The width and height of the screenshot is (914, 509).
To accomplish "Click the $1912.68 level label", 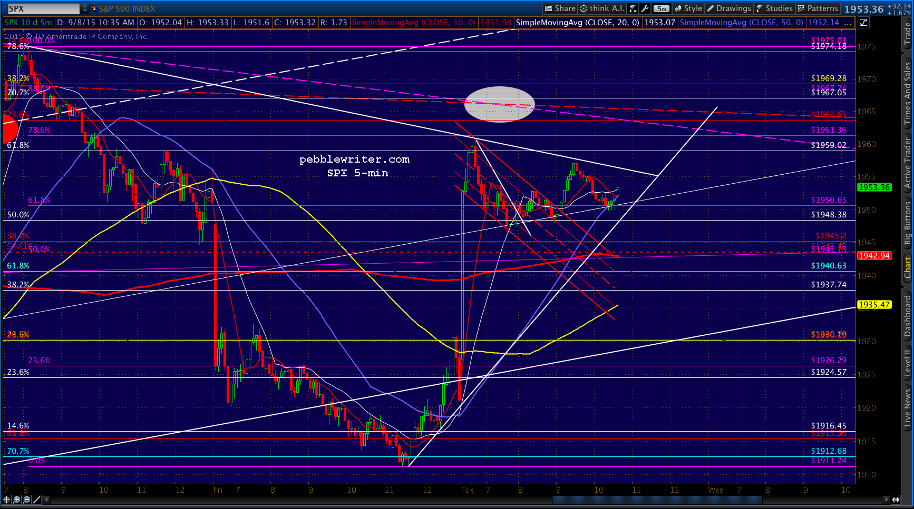I will (829, 451).
